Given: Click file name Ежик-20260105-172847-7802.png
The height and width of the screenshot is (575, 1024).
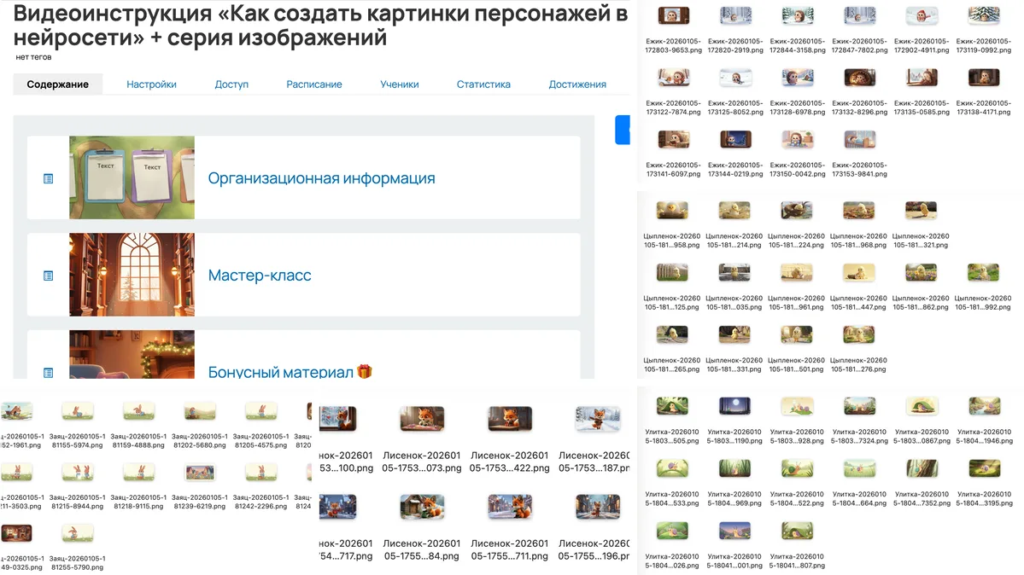Looking at the screenshot, I should [859, 46].
